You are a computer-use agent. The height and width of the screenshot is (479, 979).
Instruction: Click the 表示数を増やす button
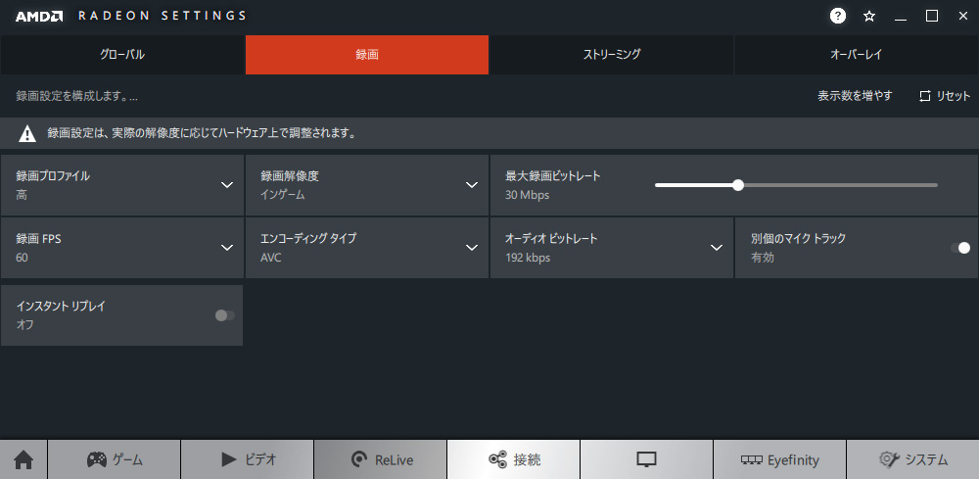click(x=855, y=96)
